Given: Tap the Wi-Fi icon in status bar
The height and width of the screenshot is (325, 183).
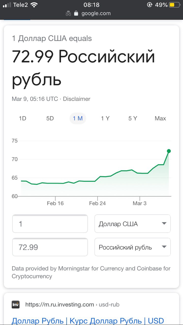Looking at the screenshot, I should pos(34,5).
